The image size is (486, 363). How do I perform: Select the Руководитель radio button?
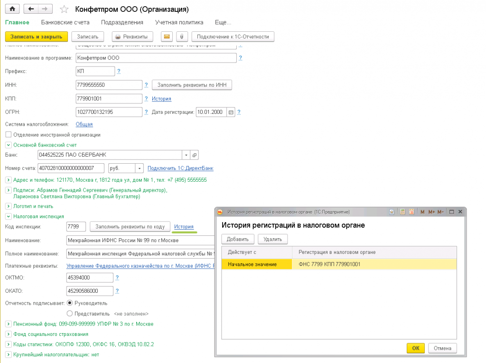click(70, 303)
